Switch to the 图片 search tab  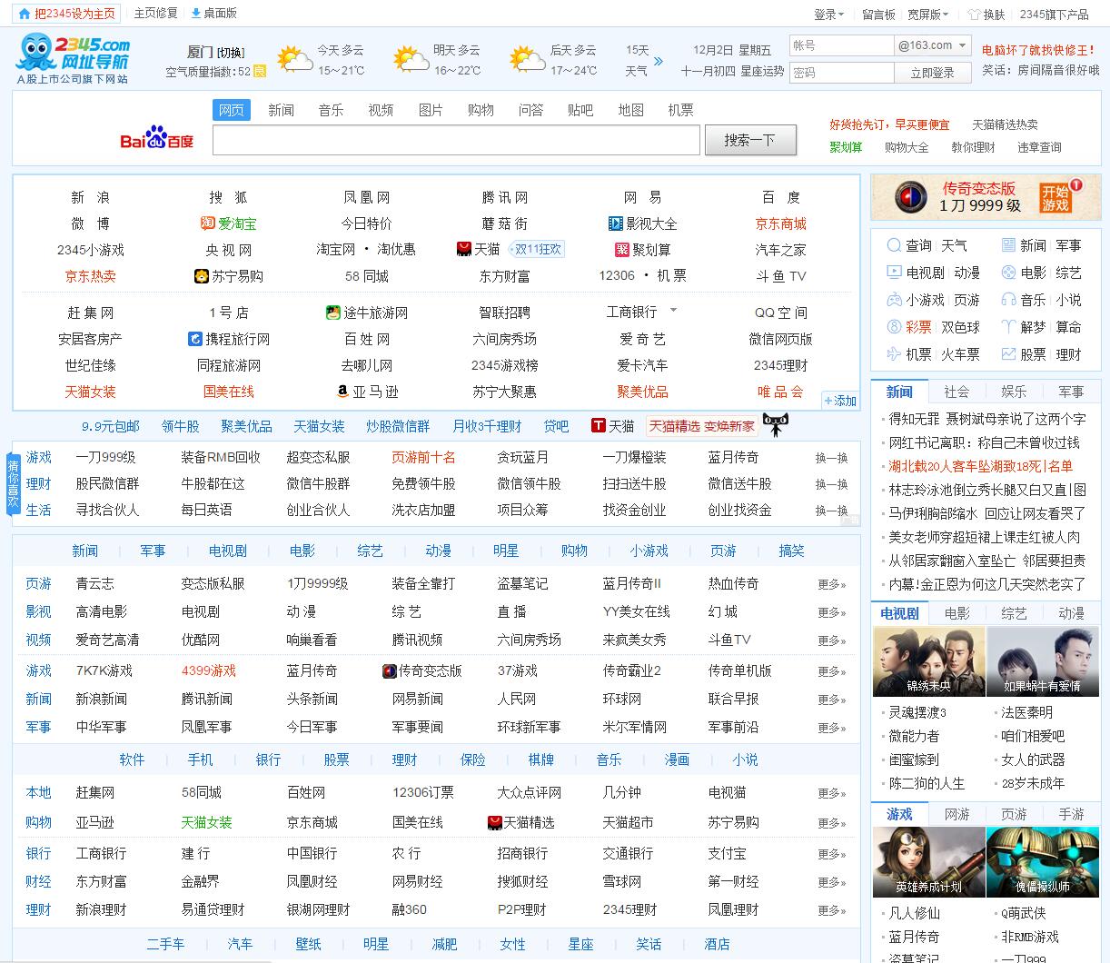click(431, 110)
